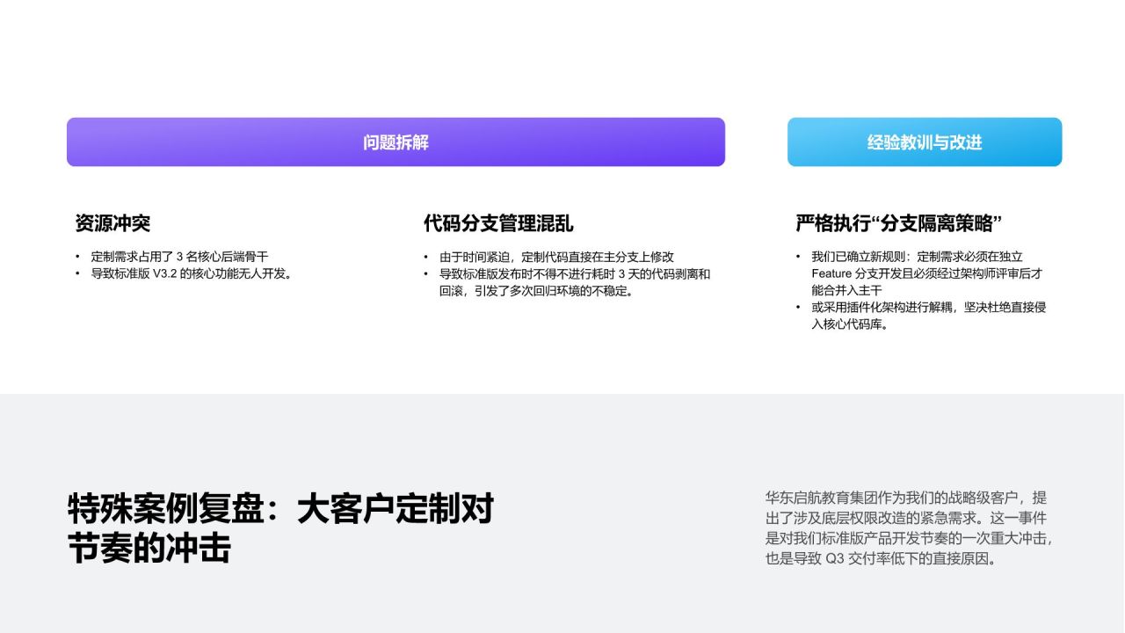
Task: Click the paragraph starting 华东启航教育集团
Action: (909, 527)
